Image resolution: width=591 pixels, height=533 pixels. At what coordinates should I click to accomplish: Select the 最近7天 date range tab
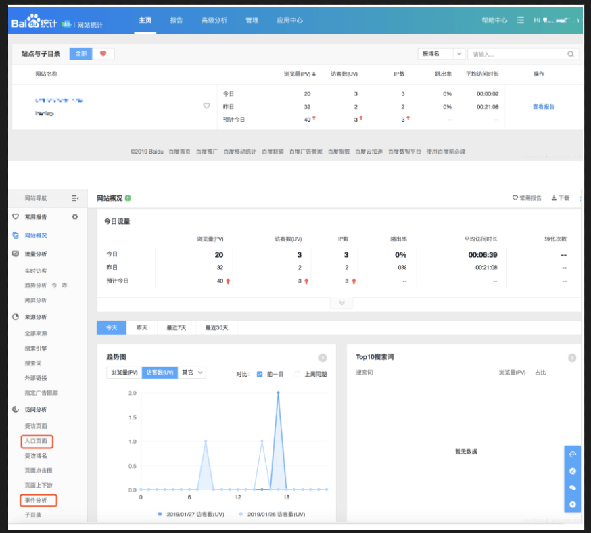tap(176, 327)
